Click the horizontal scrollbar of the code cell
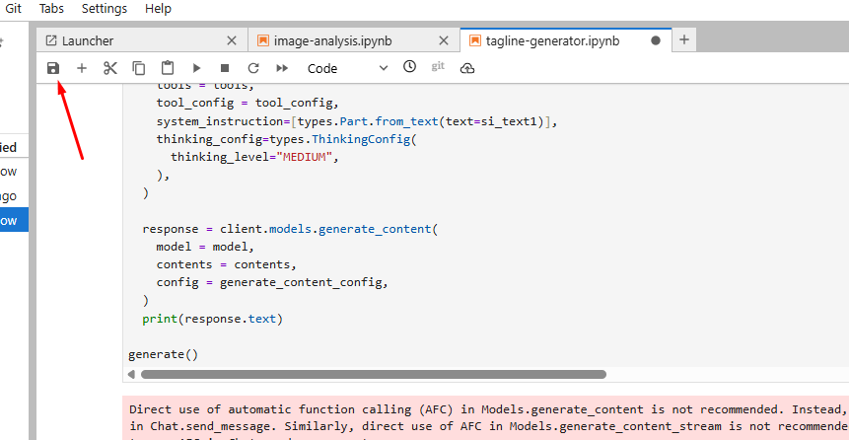 coord(374,375)
